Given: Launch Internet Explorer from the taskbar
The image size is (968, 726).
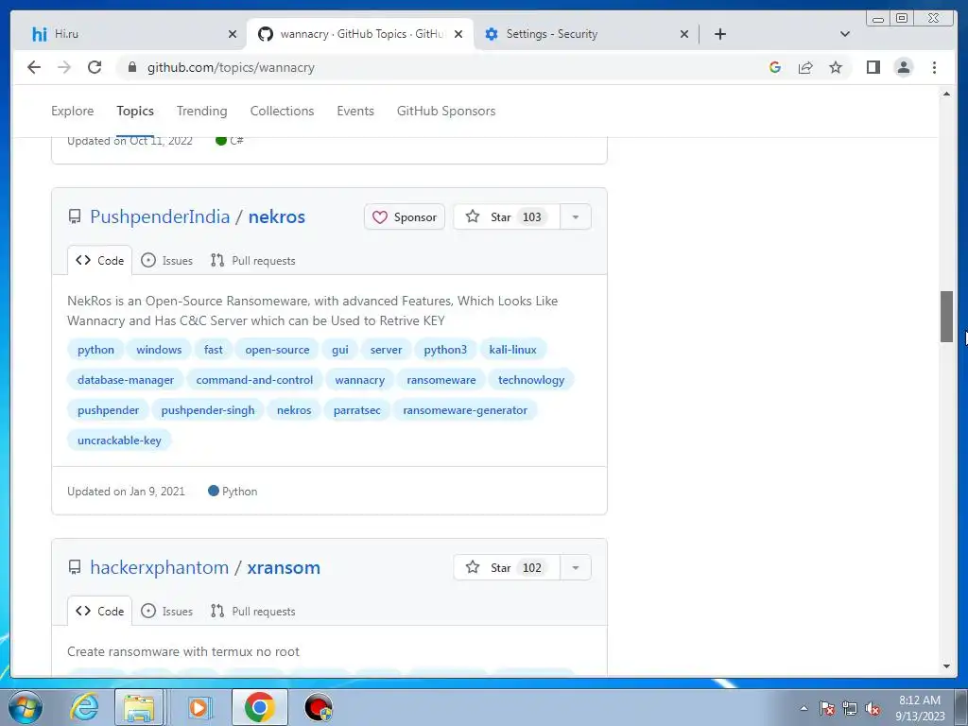Looking at the screenshot, I should (84, 707).
